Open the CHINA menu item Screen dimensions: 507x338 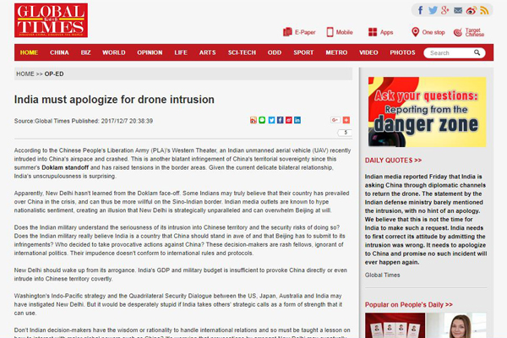(x=59, y=52)
